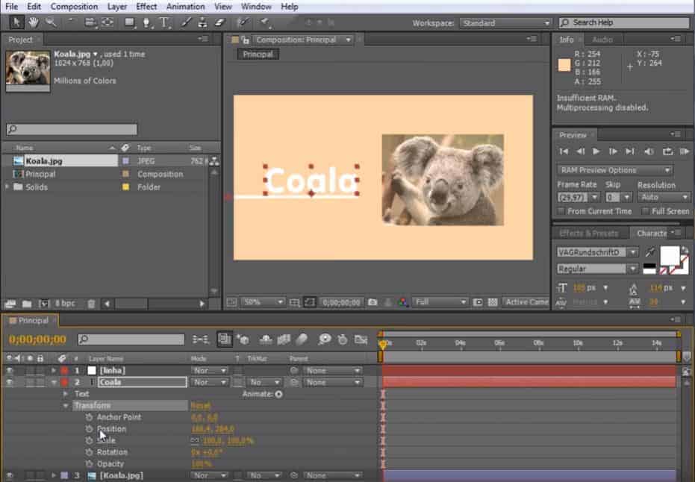This screenshot has height=482, width=695.
Task: Click the Graph Editor icon in timeline
Action: [x=361, y=339]
